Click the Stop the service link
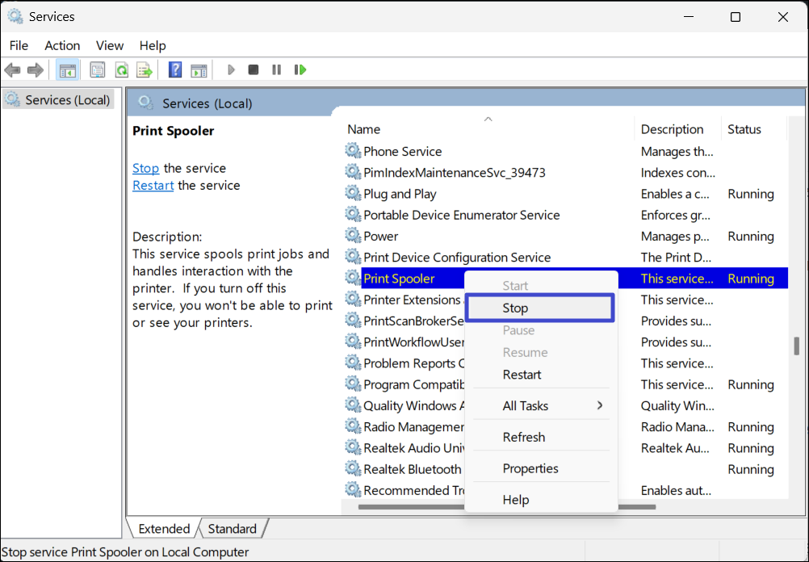Screen dimensions: 809x562 (145, 168)
